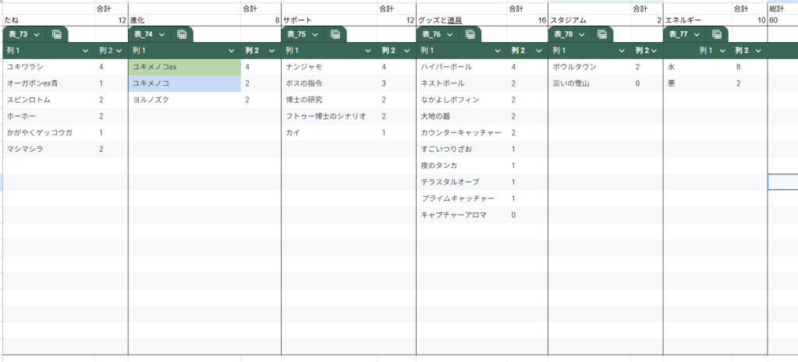Click the ボウルタウン stadium cell

(x=585, y=67)
